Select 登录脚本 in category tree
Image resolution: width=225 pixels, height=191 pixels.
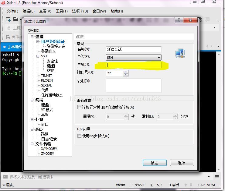[x=48, y=51]
